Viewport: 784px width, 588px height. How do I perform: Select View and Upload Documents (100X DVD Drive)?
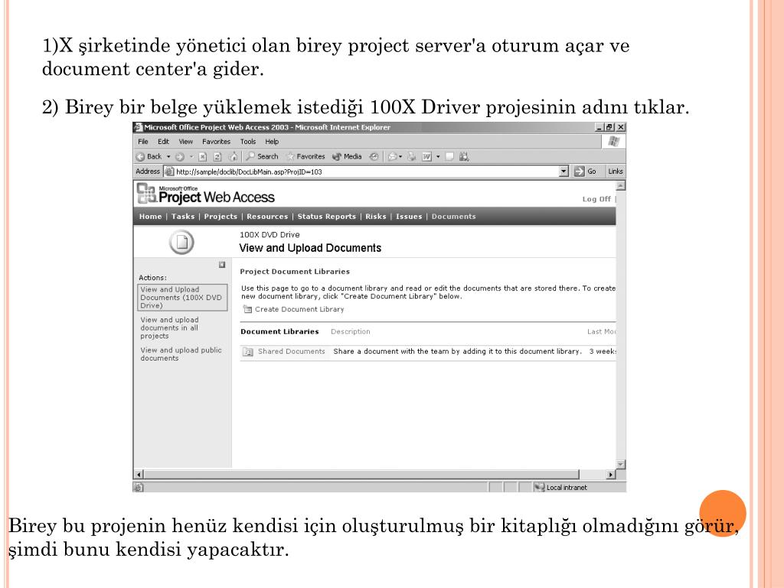coord(182,298)
